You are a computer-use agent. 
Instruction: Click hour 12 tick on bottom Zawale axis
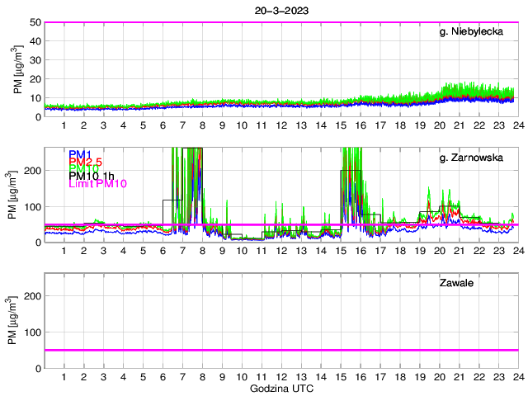point(280,376)
